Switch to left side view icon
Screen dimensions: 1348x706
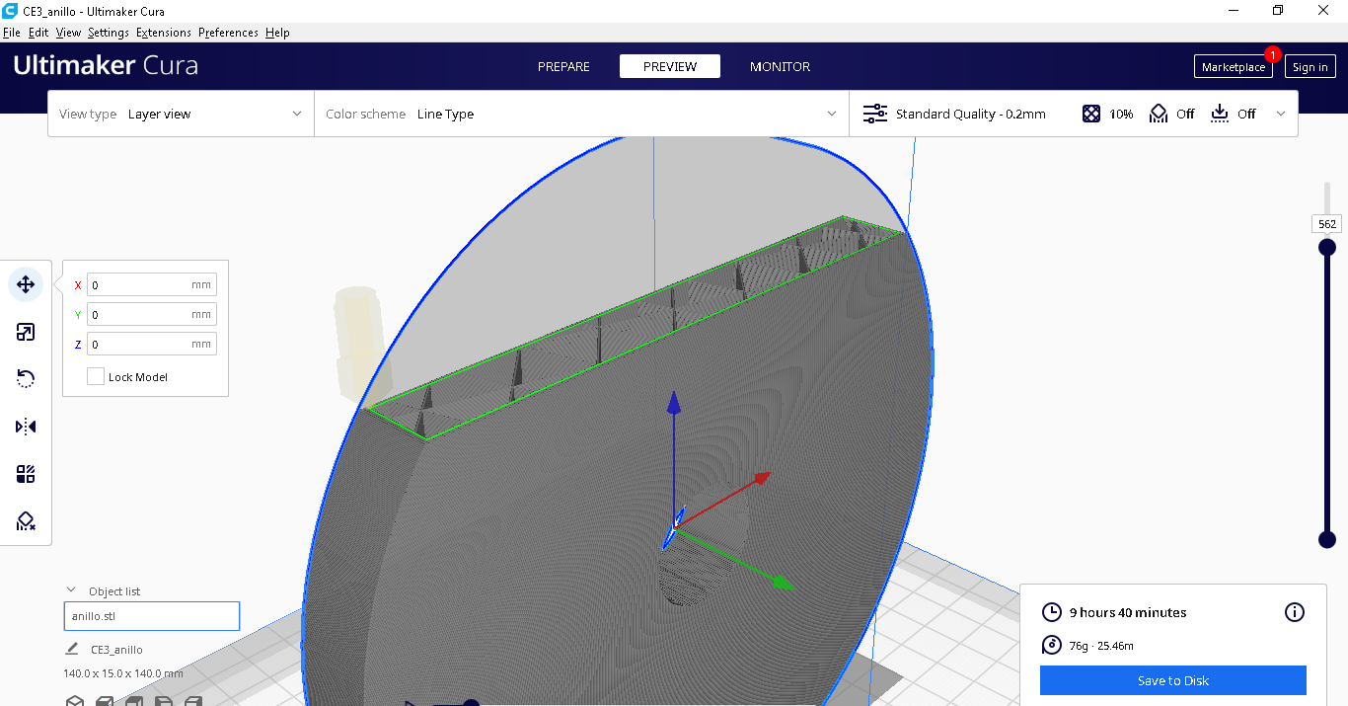[164, 701]
